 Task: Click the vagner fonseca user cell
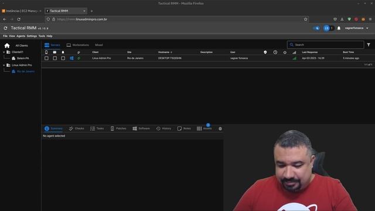[x=239, y=58]
